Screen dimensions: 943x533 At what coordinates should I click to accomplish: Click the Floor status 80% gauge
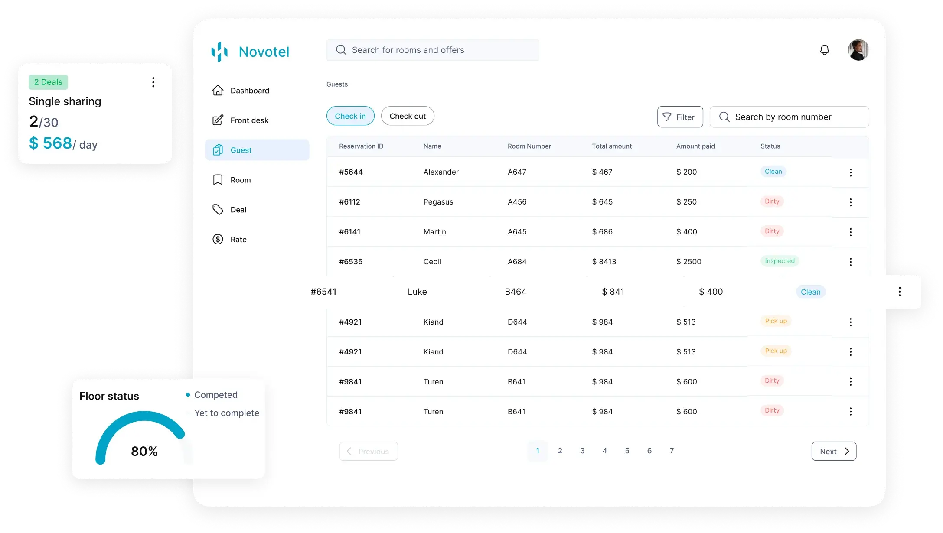(x=141, y=438)
